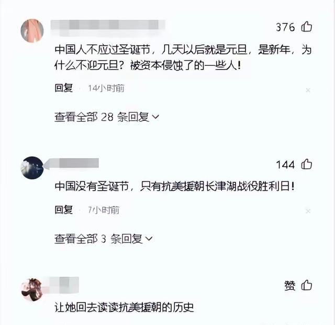Like the comment with 376 likes
The width and height of the screenshot is (335, 325).
click(x=307, y=27)
